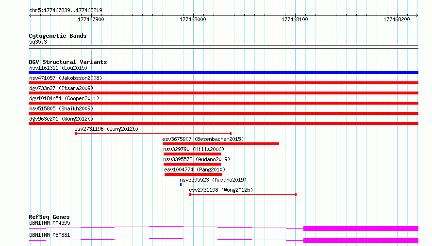
Task: Open nsv329790 (Mills2006) variant label
Action: [194, 149]
